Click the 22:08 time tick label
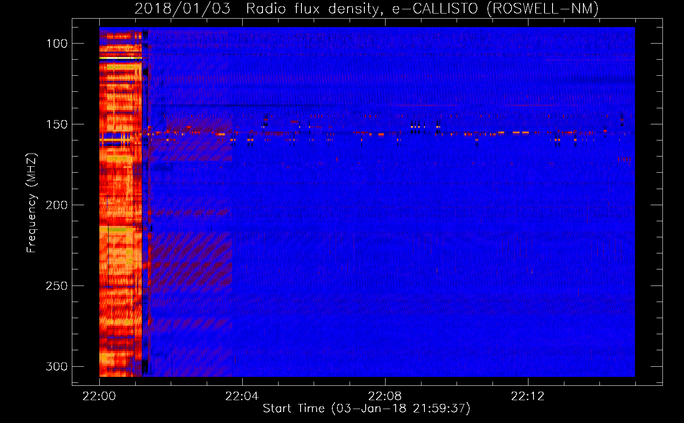Viewport: 684px width, 423px height. [x=385, y=396]
